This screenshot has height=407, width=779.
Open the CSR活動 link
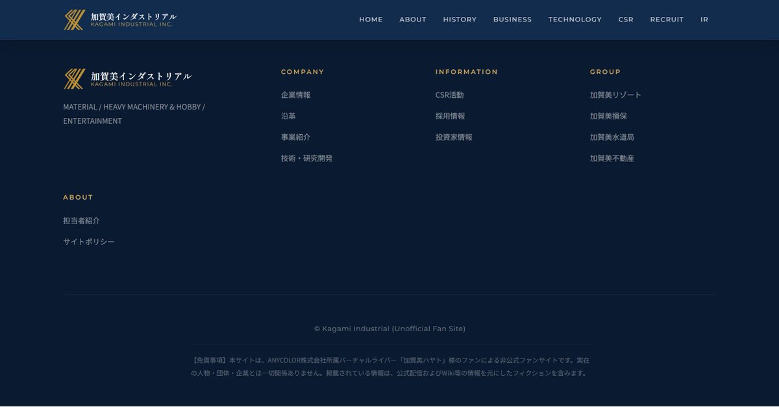(450, 95)
